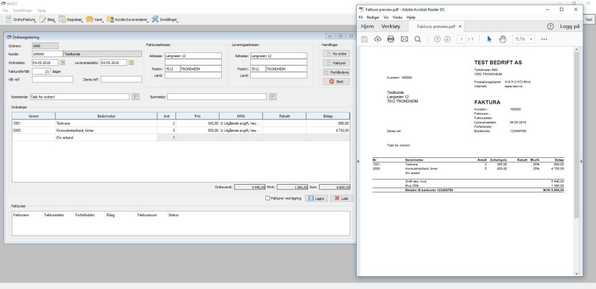Viewport: 596px width, 289px height.
Task: Click the Logg på link
Action: (569, 27)
